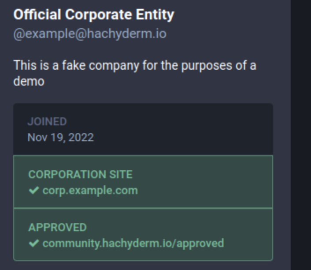311x270 pixels.
Task: Click the @example@hachyderm.io handle
Action: [90, 34]
